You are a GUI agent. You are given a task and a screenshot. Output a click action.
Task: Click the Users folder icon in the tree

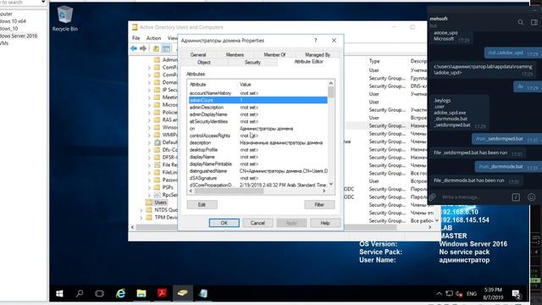point(149,202)
